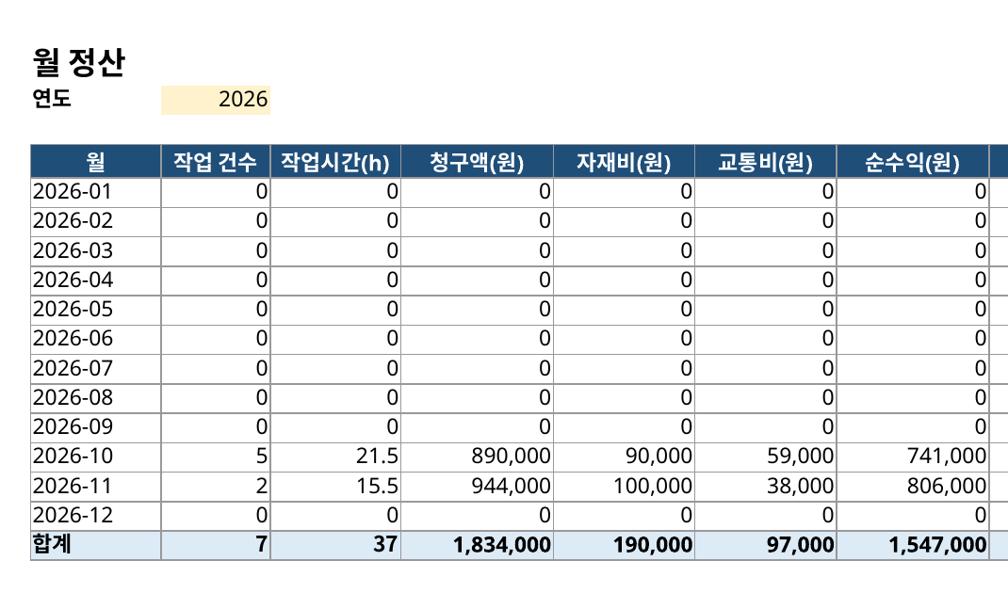Select the 순수익 zero in 2026-12 row

(x=912, y=516)
